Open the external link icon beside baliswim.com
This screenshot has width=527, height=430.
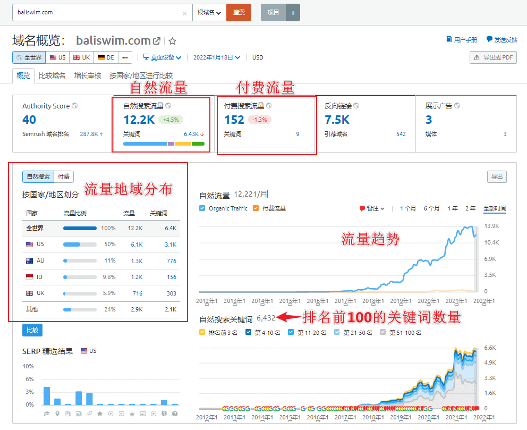(157, 41)
